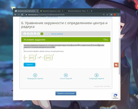138x109 pixels.
Task: Click the up arrow task list icon
Action: coord(66,75)
